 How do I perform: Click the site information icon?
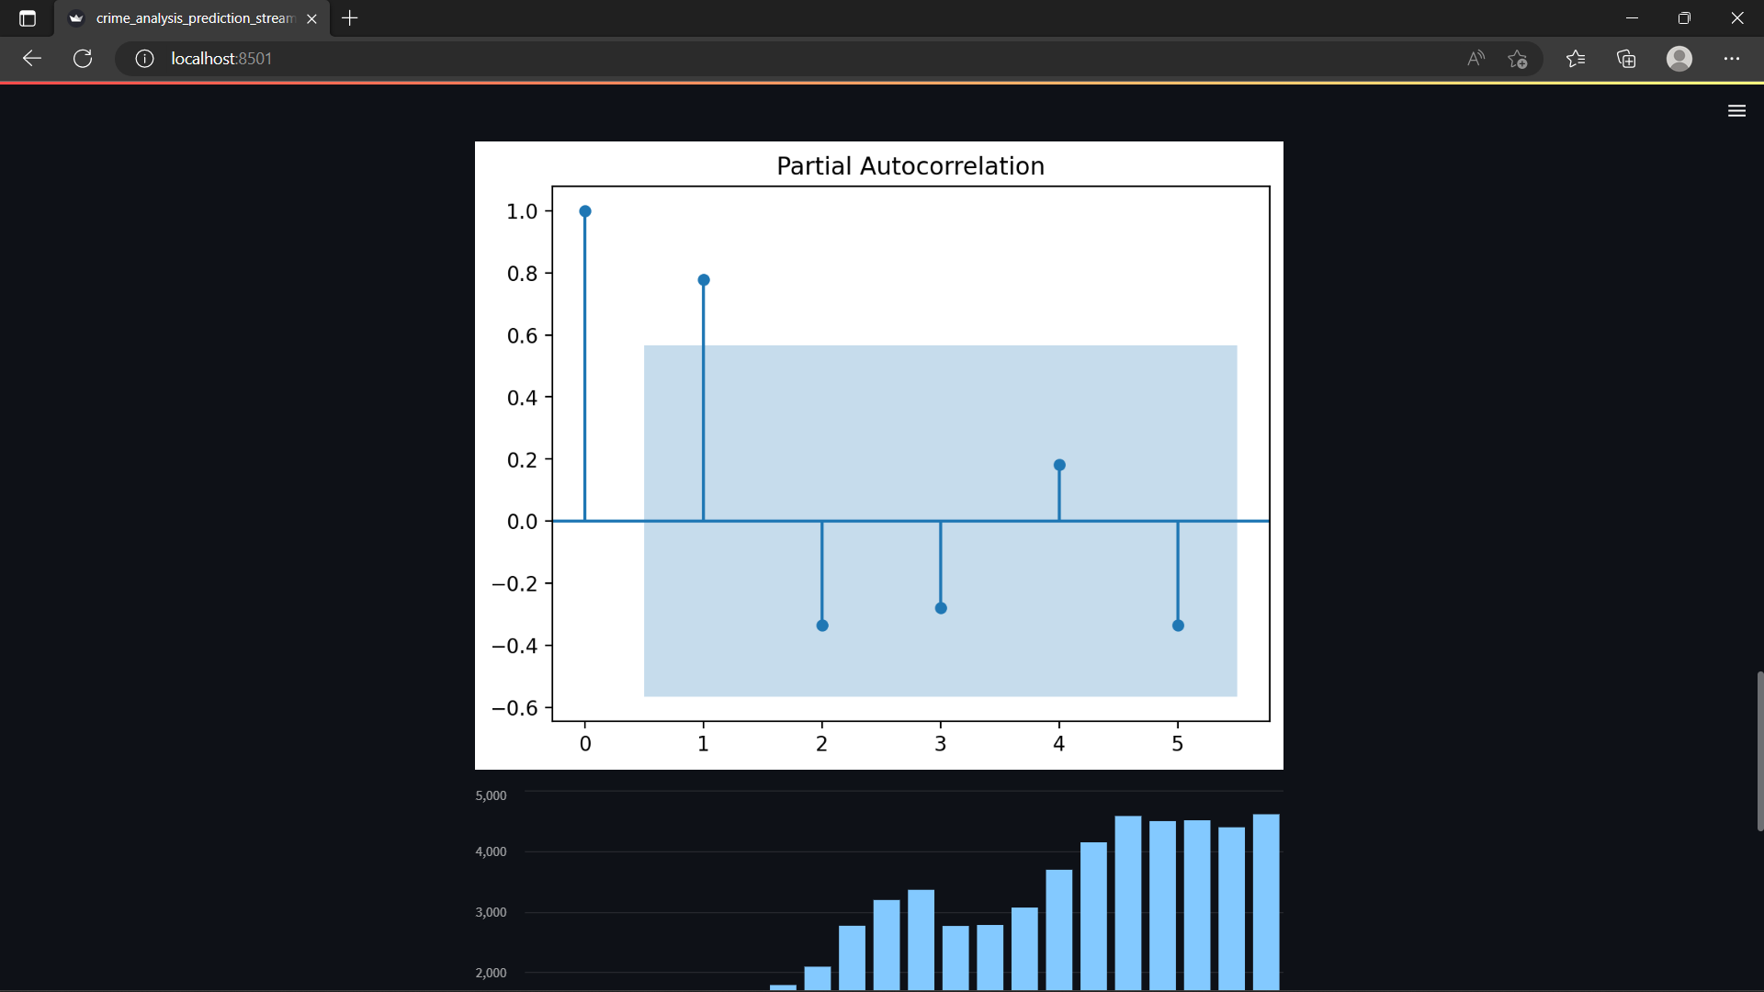[144, 58]
